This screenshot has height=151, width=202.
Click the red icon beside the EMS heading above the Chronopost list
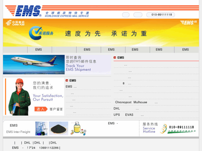tap(115, 58)
